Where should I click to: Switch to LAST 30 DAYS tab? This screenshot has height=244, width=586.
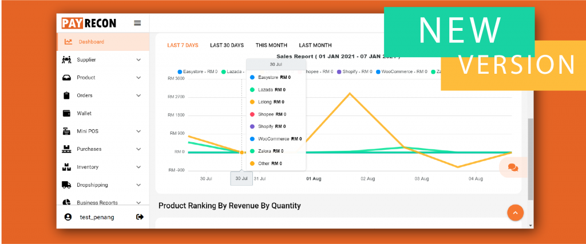[x=227, y=45]
